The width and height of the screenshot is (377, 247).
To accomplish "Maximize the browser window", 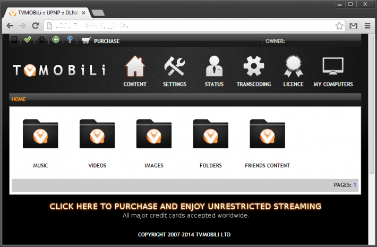I will (x=350, y=4).
